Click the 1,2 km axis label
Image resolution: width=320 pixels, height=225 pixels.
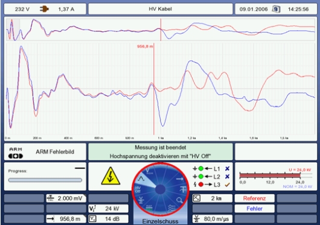pyautogui.click(x=191, y=138)
